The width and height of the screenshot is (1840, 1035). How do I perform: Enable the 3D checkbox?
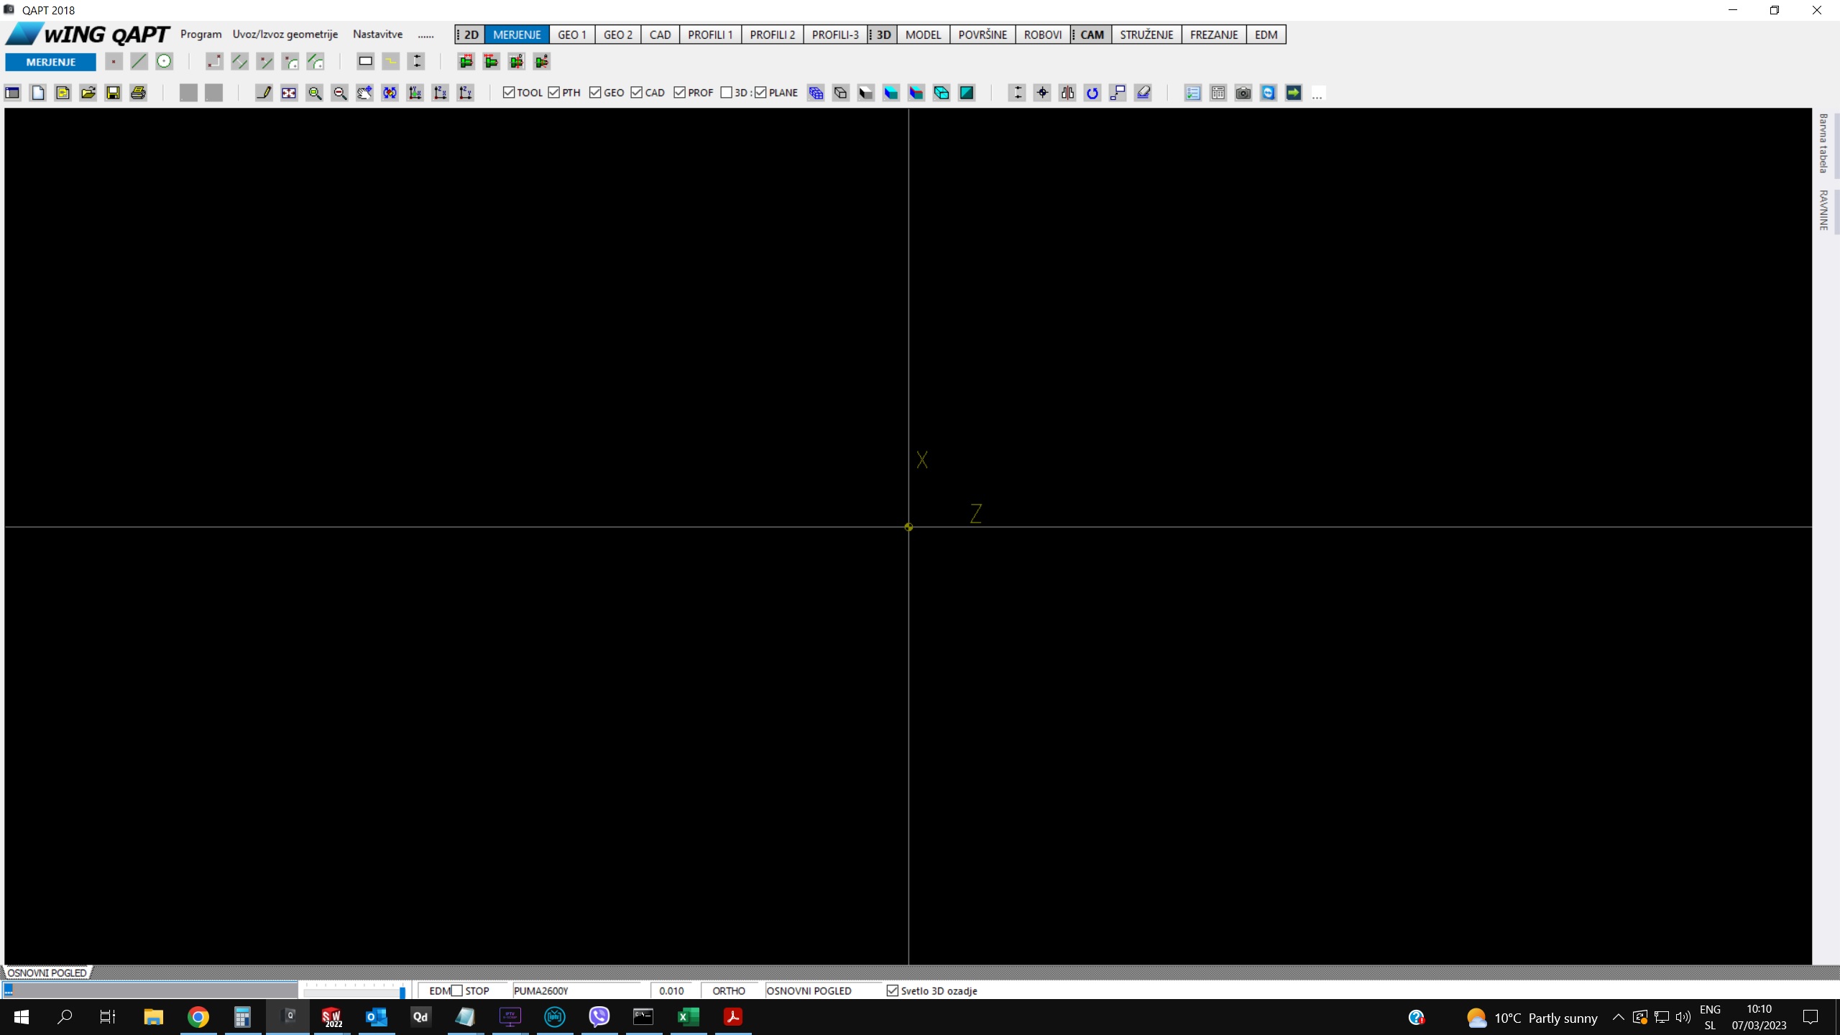click(x=726, y=93)
